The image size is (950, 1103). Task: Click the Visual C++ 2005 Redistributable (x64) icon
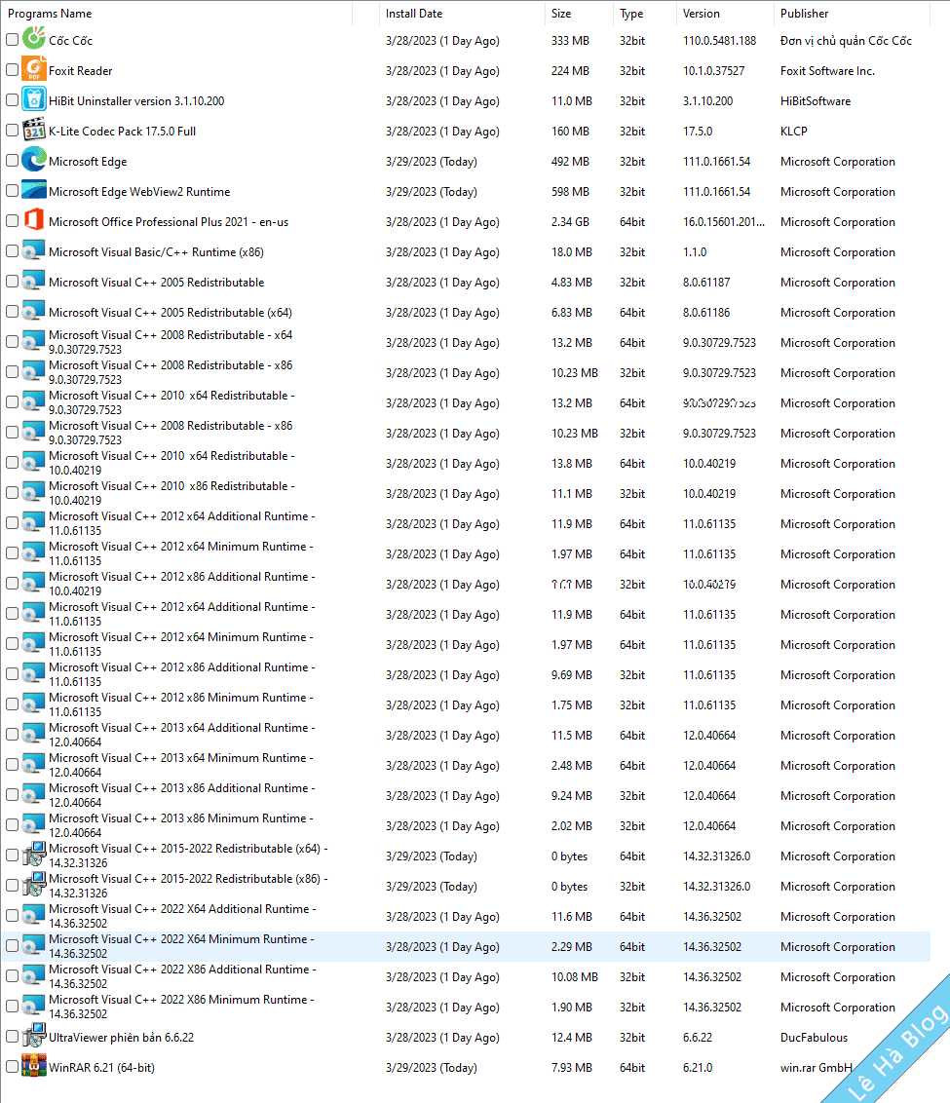[34, 312]
